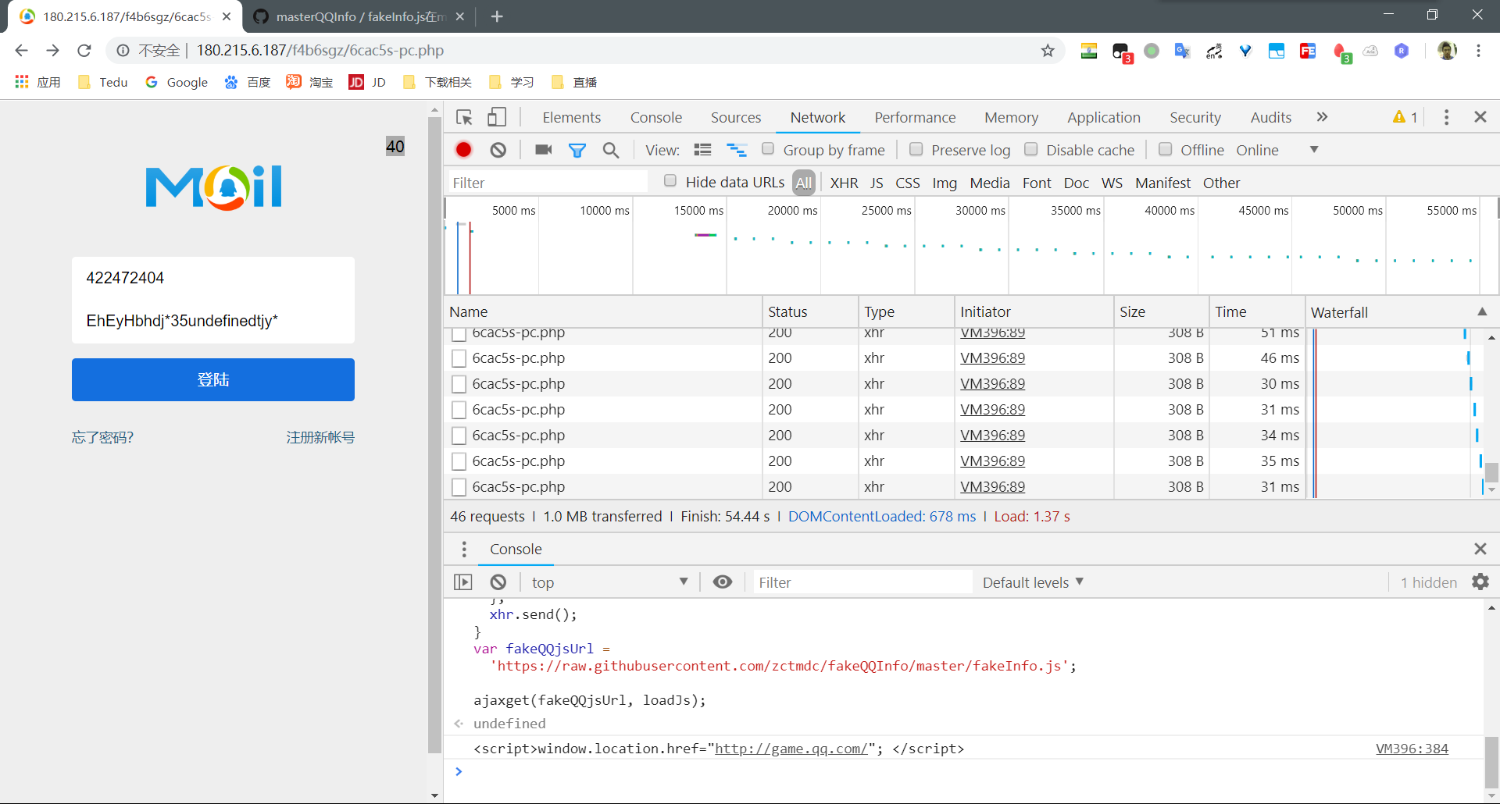Viewport: 1500px width, 804px height.
Task: Open the Chrome profile avatar
Action: (x=1447, y=51)
